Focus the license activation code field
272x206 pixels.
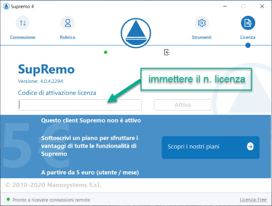point(80,105)
